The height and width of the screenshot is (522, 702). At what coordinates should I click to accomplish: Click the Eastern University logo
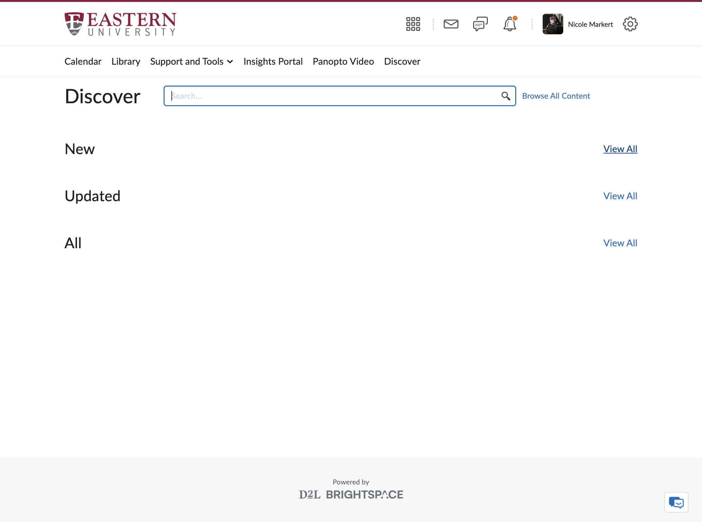pos(120,24)
